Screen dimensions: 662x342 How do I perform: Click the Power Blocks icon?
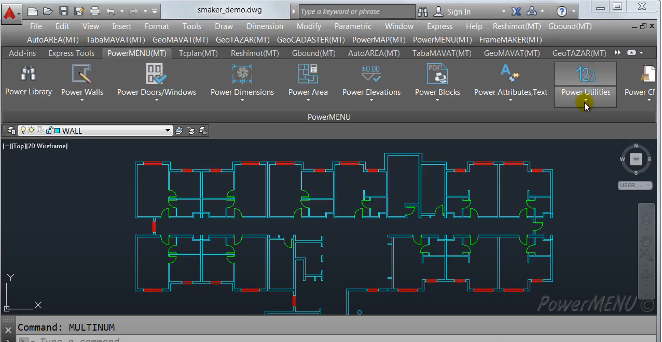click(437, 74)
